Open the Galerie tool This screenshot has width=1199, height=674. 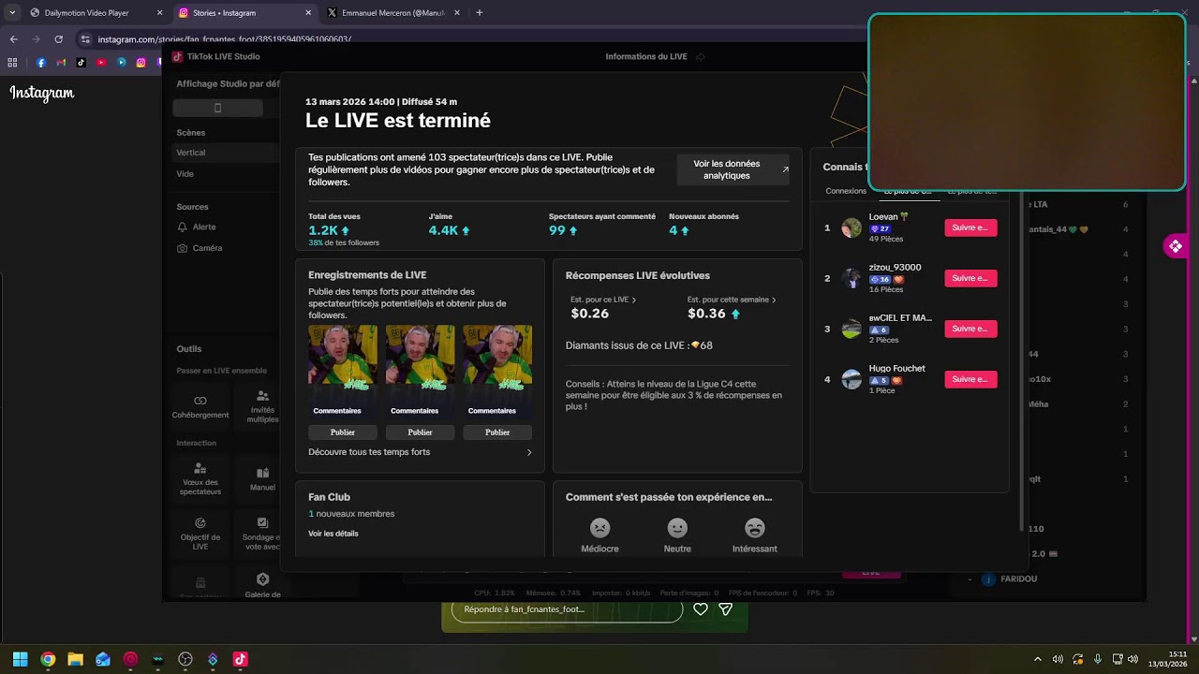coord(262,585)
